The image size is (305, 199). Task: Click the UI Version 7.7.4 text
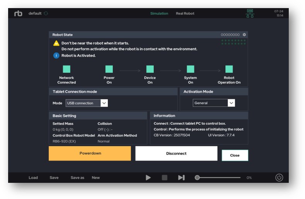point(221,135)
